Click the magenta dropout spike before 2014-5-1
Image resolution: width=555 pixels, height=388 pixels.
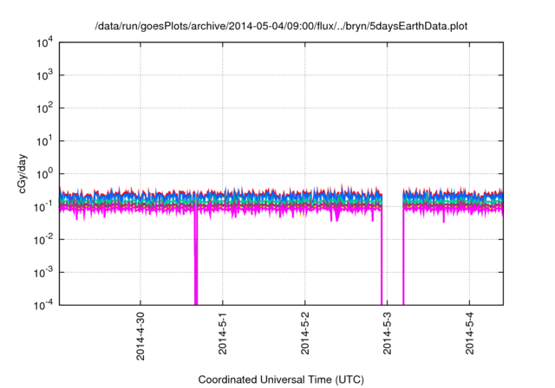click(x=196, y=258)
